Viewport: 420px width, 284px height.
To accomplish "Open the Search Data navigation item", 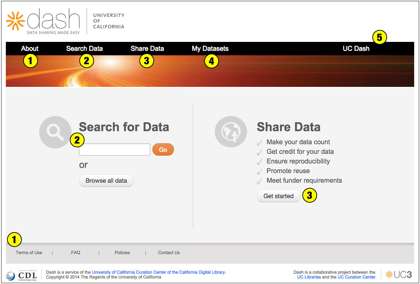I will click(84, 48).
